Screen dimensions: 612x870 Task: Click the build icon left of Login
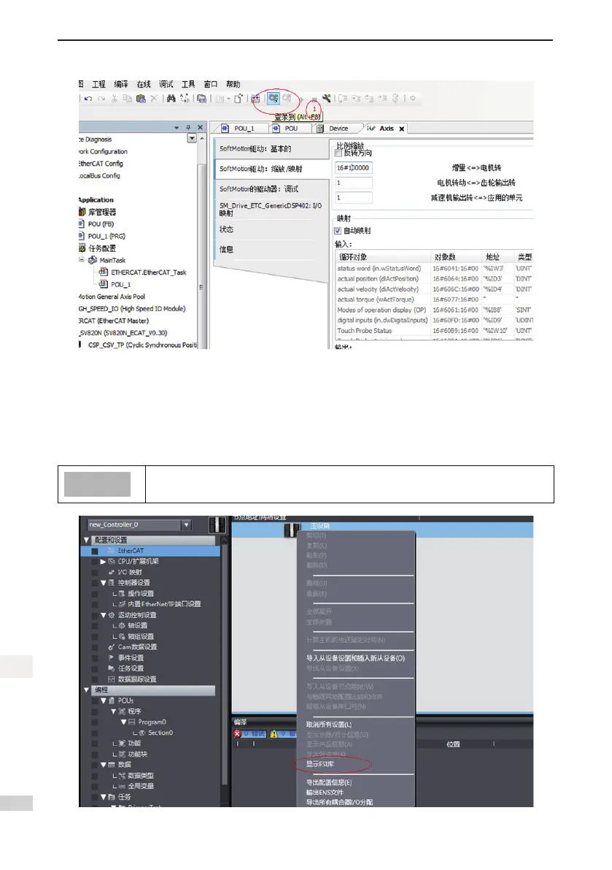point(255,99)
